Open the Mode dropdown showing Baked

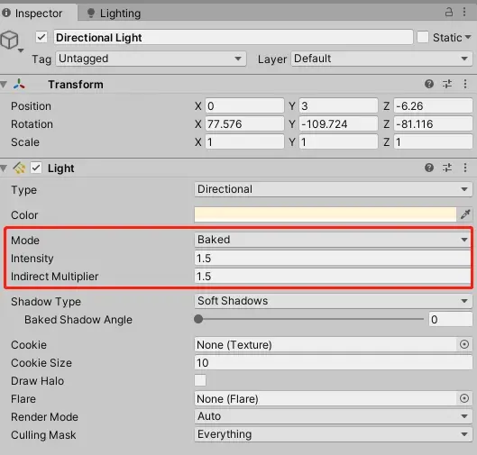tap(333, 240)
